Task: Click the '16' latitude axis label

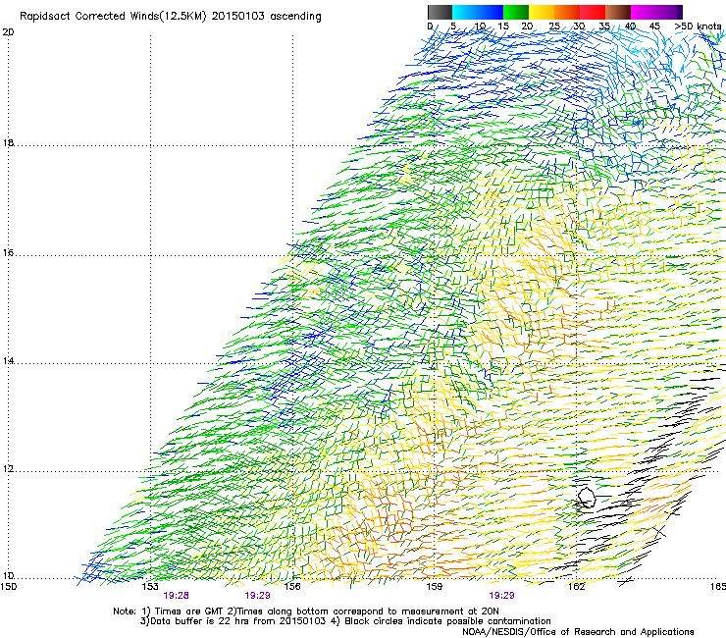Action: pos(8,252)
